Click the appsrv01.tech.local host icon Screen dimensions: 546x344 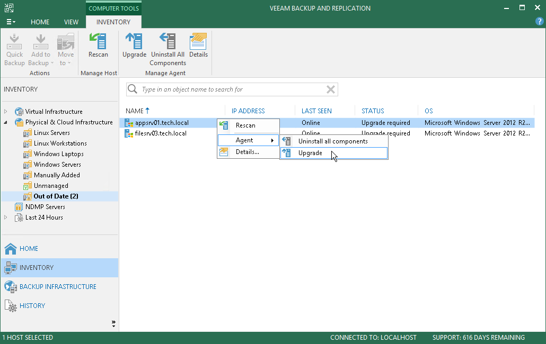click(129, 123)
